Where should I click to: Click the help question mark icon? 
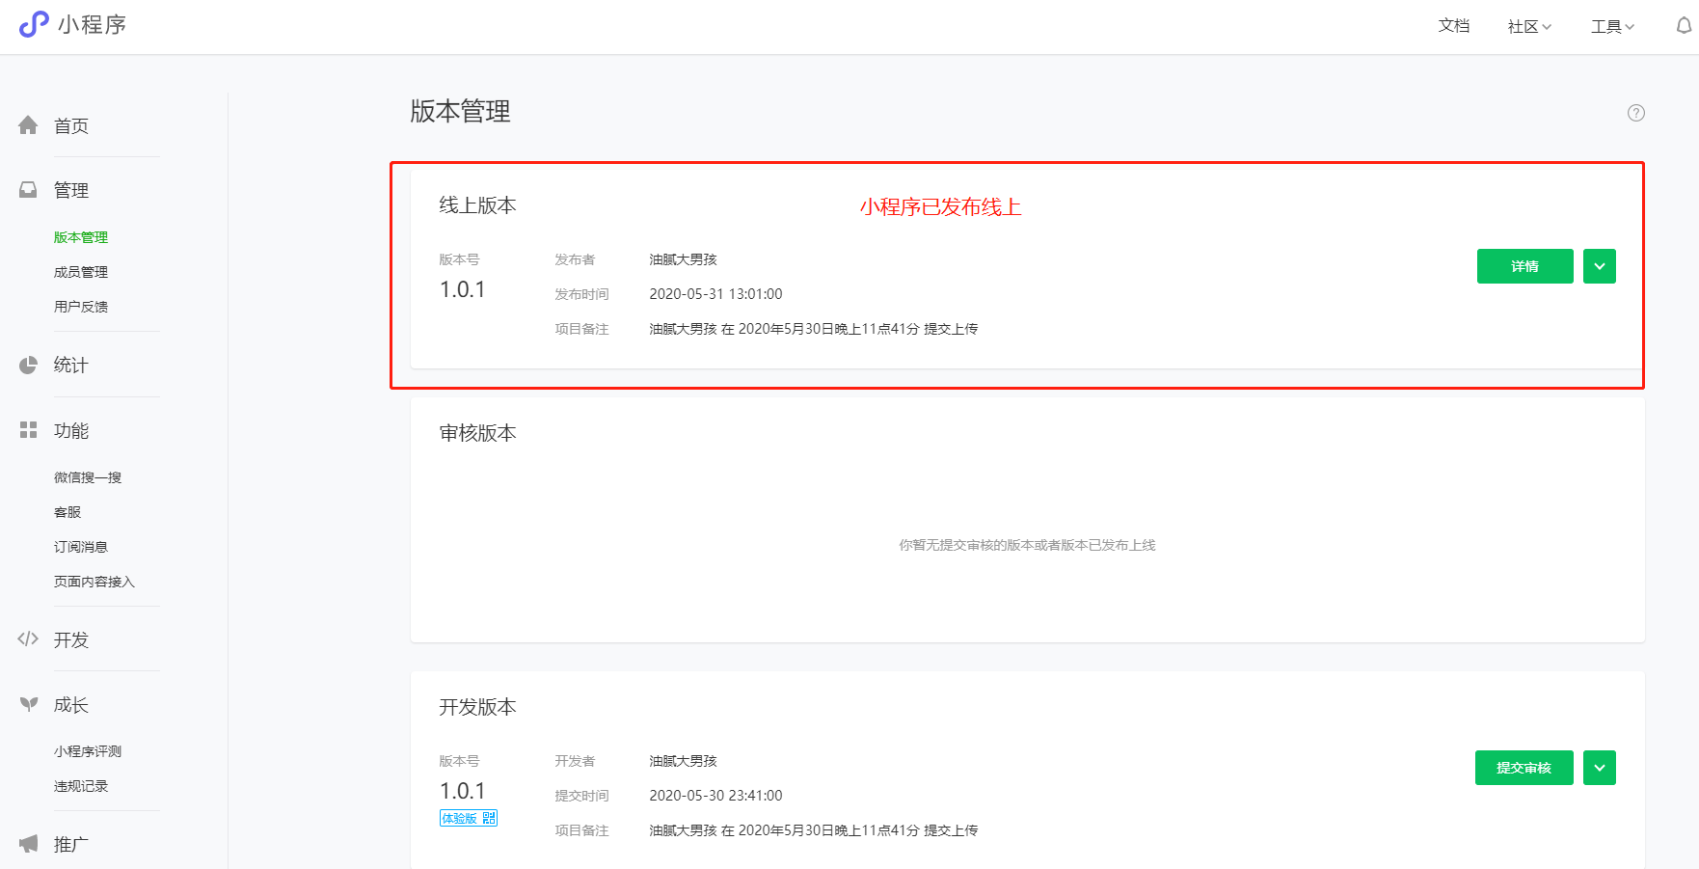click(1636, 113)
